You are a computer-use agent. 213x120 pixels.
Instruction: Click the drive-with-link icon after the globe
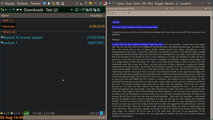(x=62, y=3)
